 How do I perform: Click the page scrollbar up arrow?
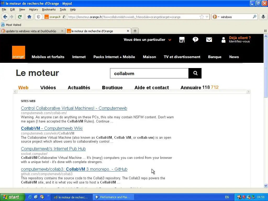266,36
